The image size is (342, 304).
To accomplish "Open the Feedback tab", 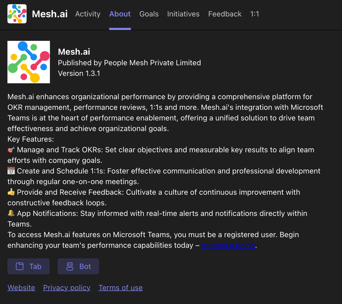I will coord(225,14).
